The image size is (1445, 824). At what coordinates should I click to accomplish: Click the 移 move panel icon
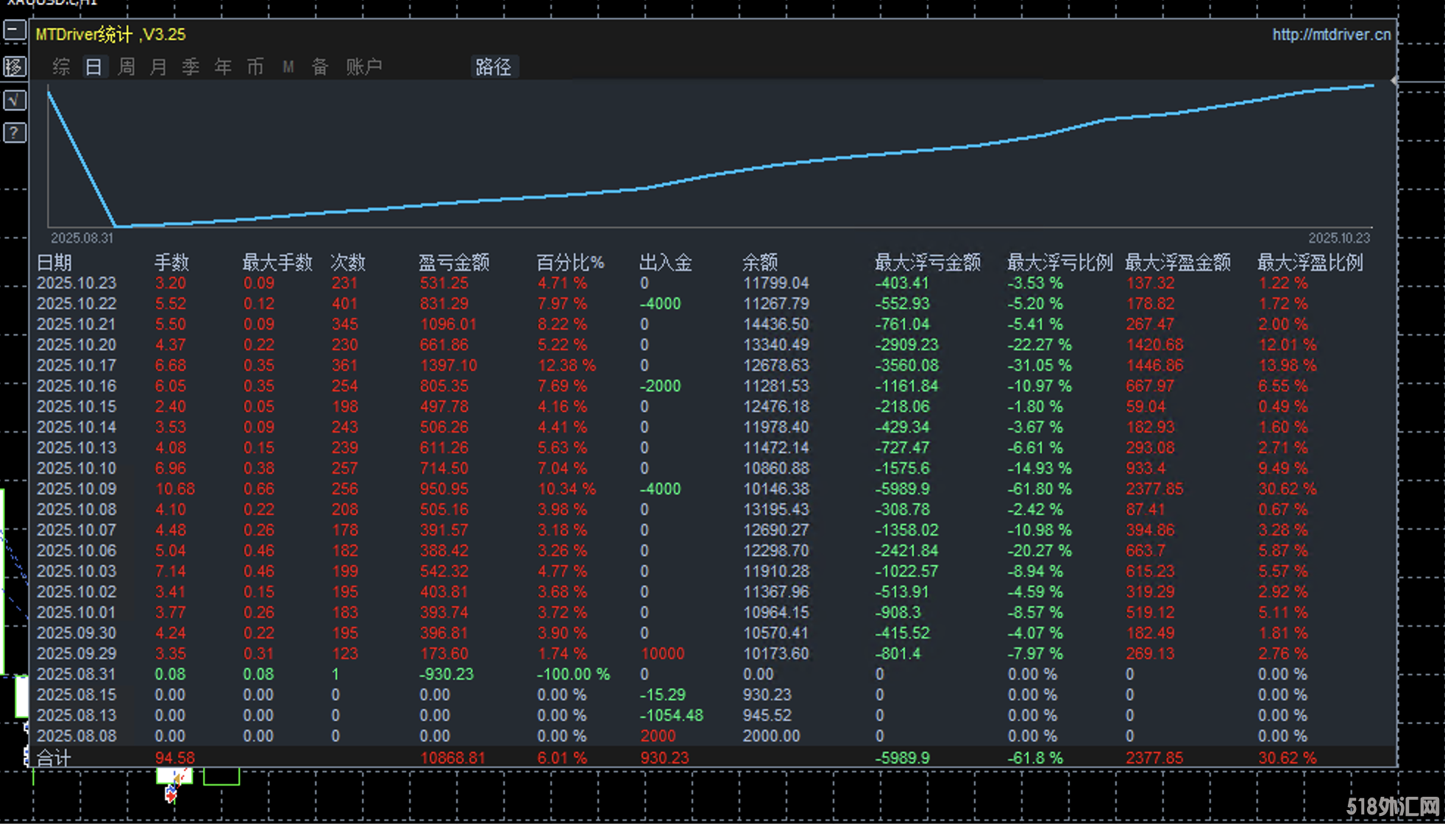pos(15,67)
